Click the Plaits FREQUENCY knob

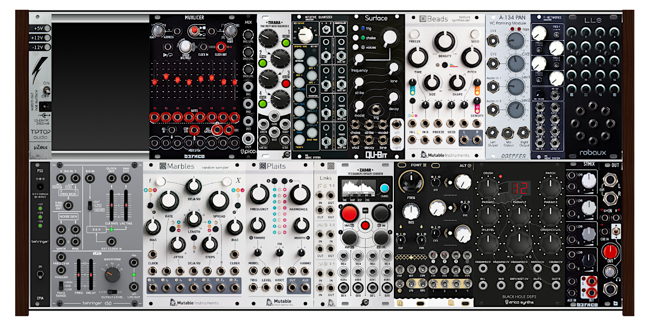(260, 194)
